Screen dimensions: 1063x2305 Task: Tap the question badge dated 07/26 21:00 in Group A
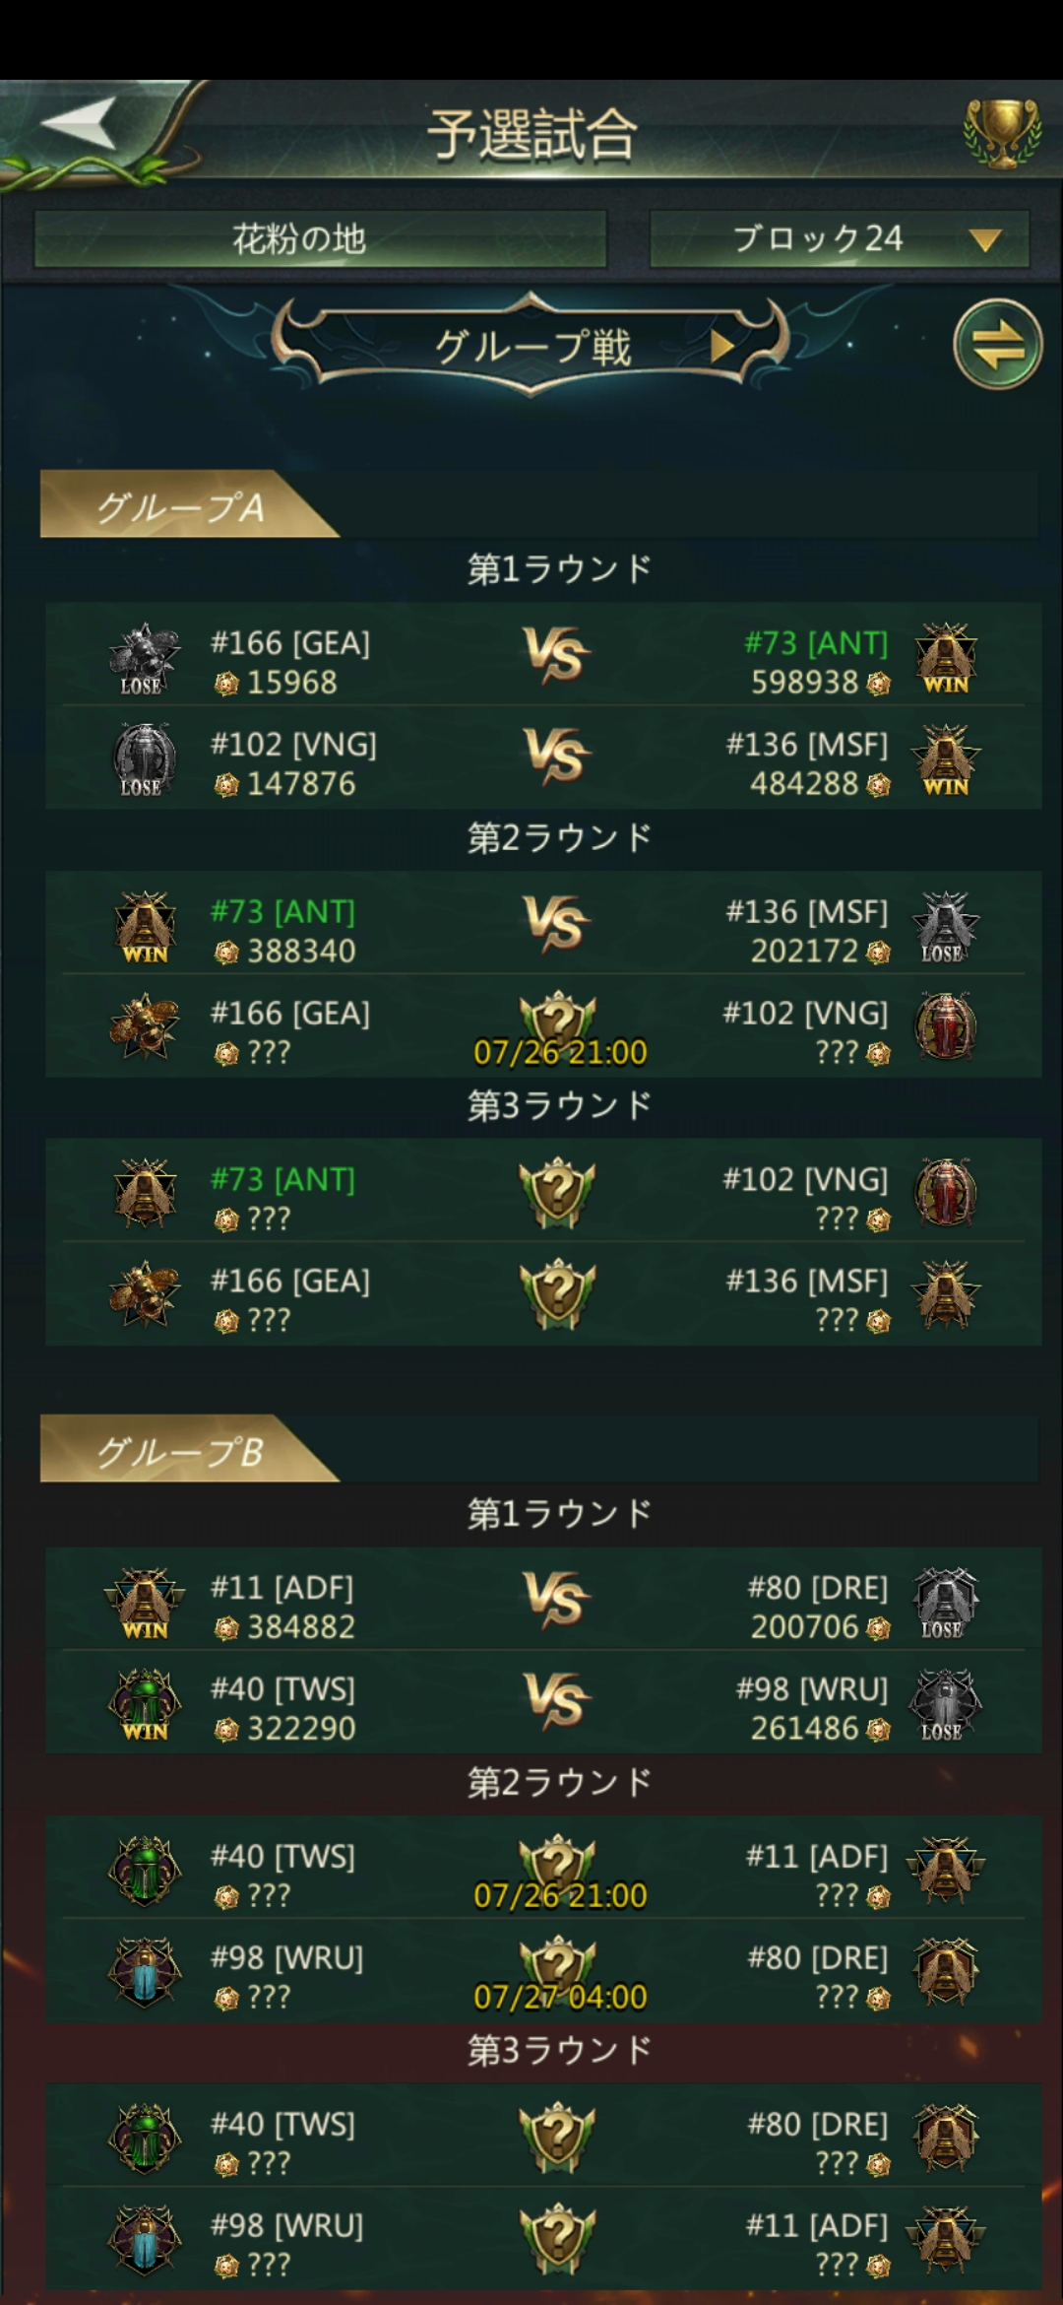559,1029
